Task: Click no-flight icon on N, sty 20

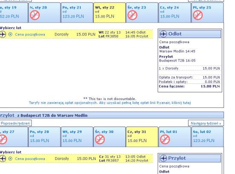Action: (35, 15)
